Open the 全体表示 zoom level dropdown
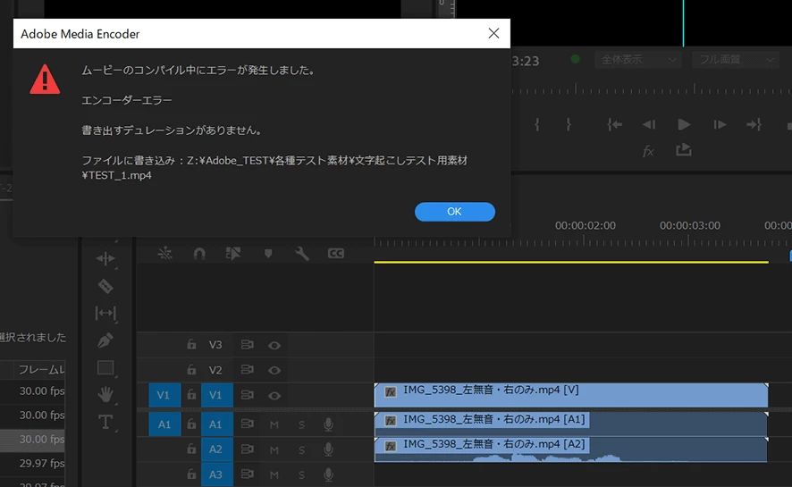 pyautogui.click(x=638, y=60)
